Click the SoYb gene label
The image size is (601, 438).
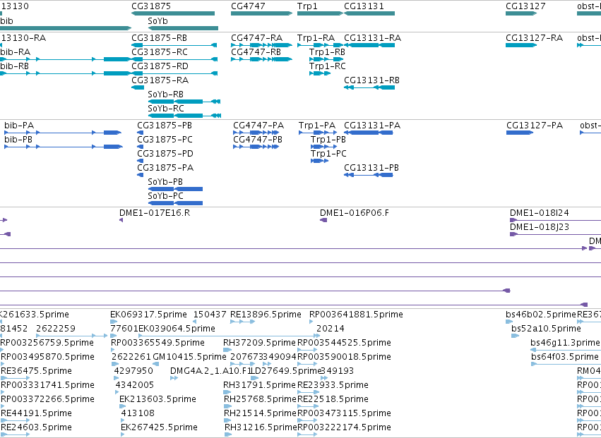pyautogui.click(x=158, y=21)
